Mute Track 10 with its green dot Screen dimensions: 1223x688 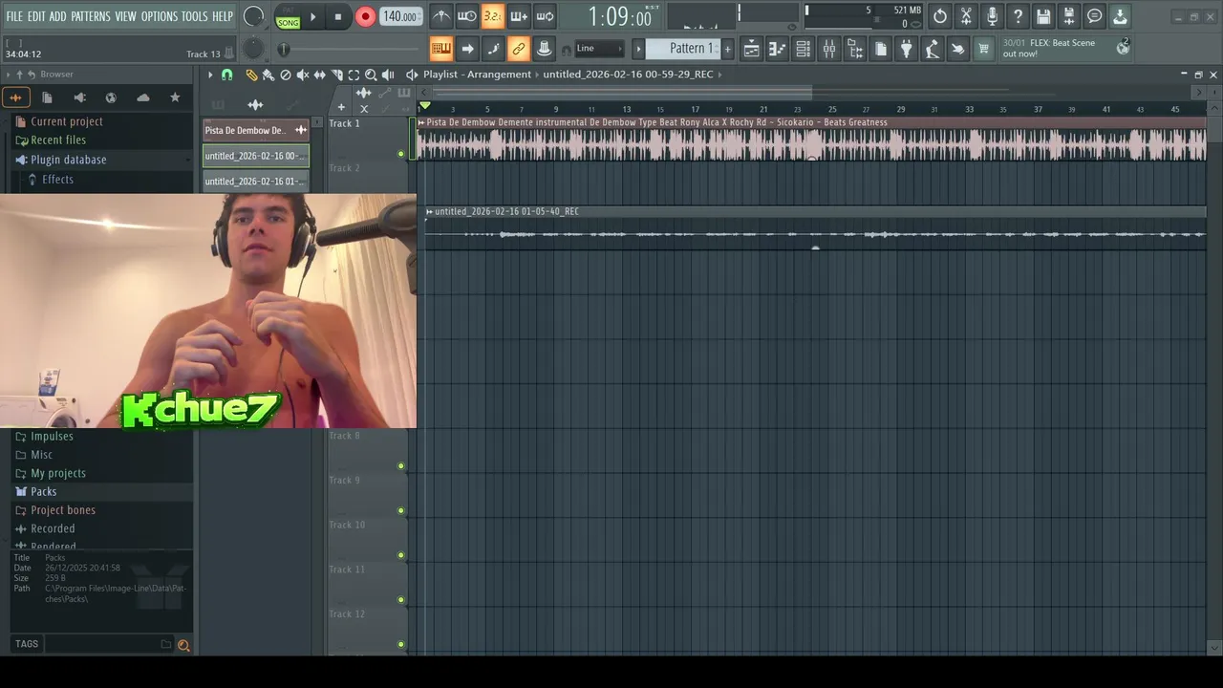(x=401, y=555)
